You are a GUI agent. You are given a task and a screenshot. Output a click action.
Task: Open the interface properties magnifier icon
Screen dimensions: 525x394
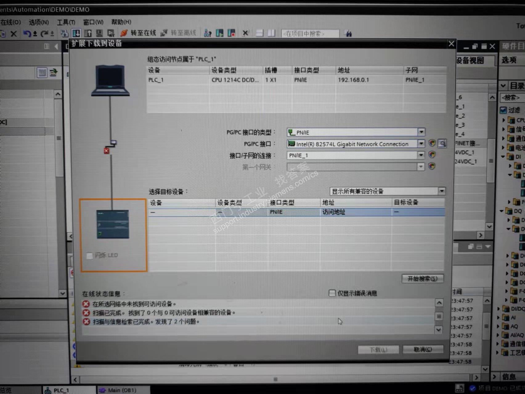pos(442,143)
